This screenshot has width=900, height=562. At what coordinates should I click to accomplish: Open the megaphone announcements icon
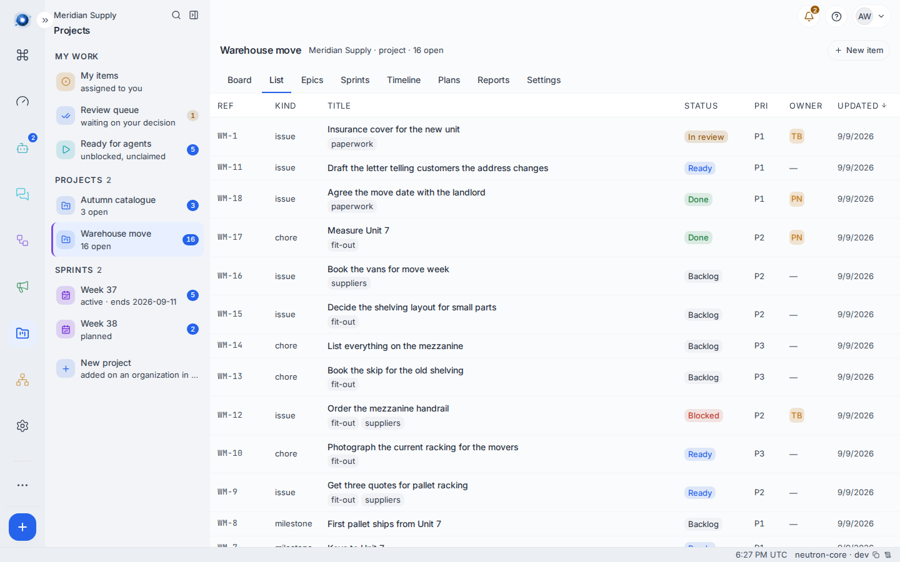point(22,287)
